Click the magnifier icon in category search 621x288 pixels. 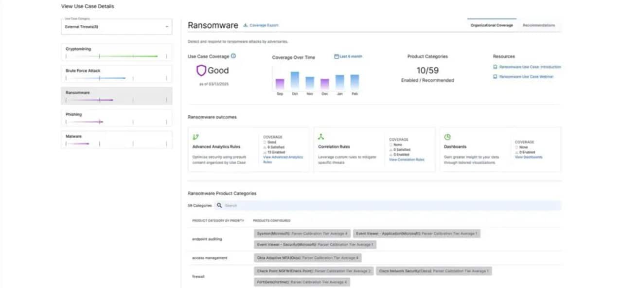click(219, 206)
